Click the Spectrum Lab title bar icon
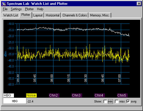Viewport: 143px width, 111px height. click(4, 4)
